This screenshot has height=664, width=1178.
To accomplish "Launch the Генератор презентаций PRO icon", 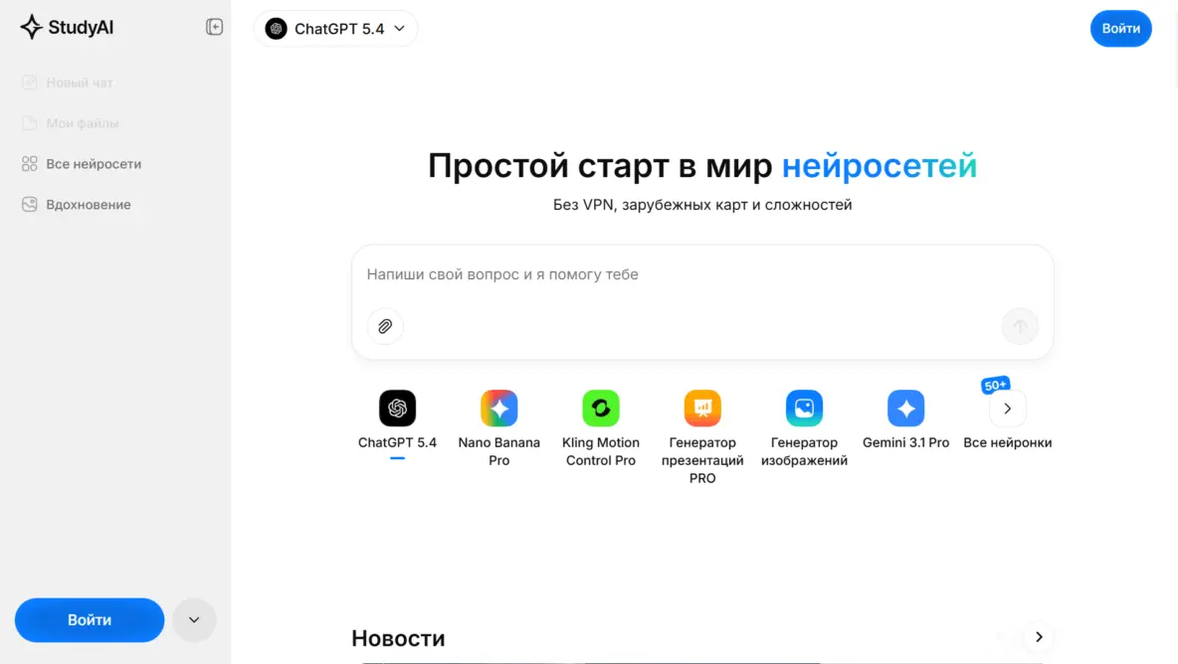I will (702, 409).
